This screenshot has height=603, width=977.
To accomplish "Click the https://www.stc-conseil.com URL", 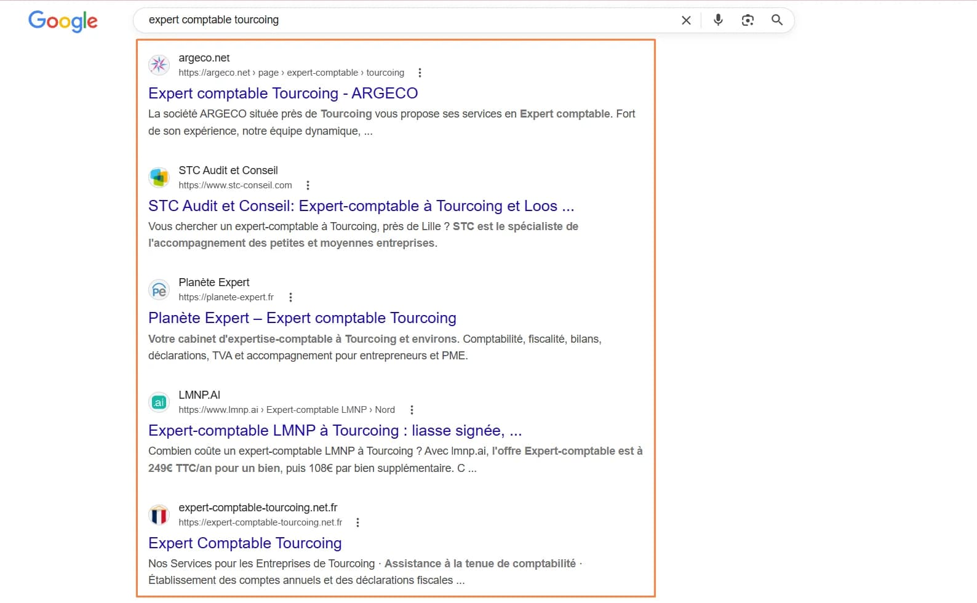I will [235, 185].
